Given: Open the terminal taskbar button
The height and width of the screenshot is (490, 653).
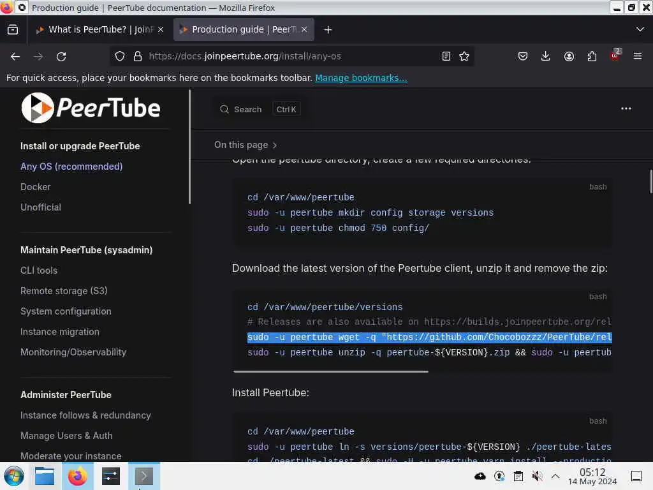Looking at the screenshot, I should (x=143, y=476).
